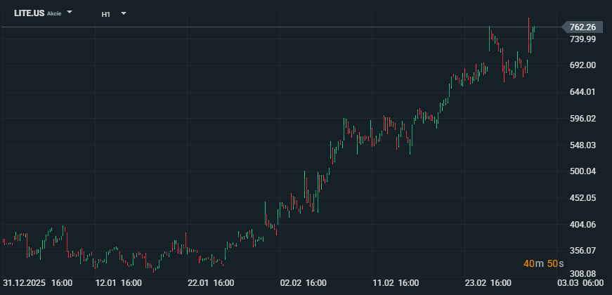612x295 pixels.
Task: Click the H1 timeframe label
Action: tap(105, 14)
